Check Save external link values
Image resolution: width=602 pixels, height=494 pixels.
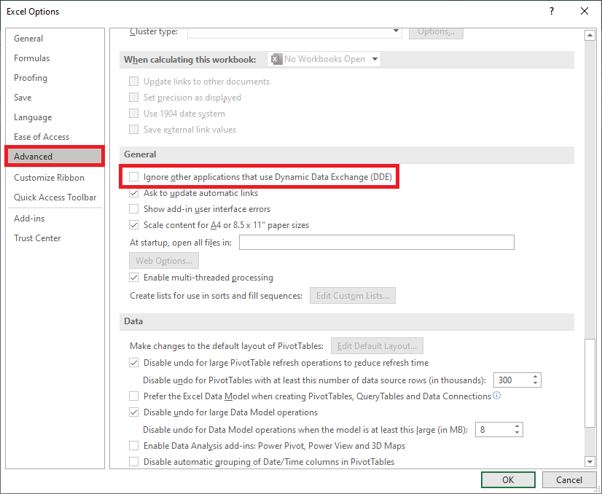(133, 130)
